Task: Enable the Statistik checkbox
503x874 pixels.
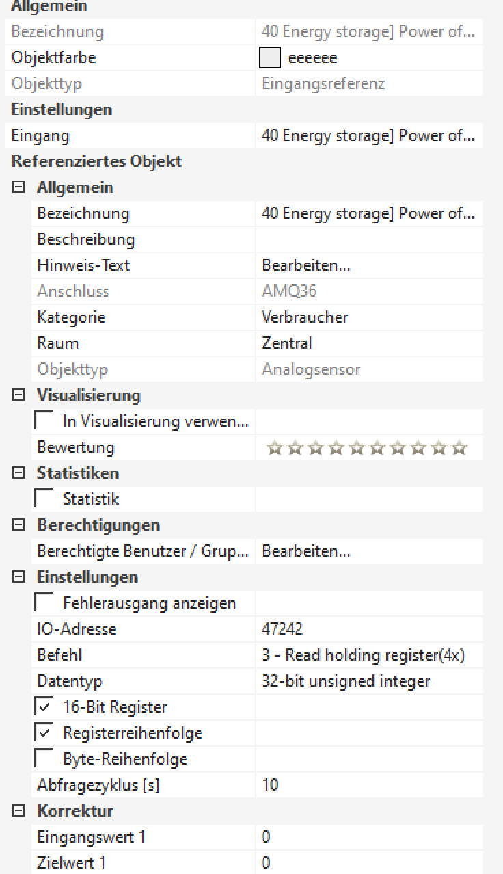Action: click(44, 499)
